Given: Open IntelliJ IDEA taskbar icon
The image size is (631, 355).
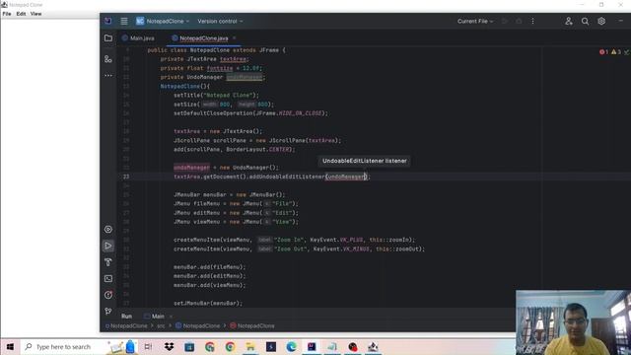Looking at the screenshot, I should coord(312,347).
